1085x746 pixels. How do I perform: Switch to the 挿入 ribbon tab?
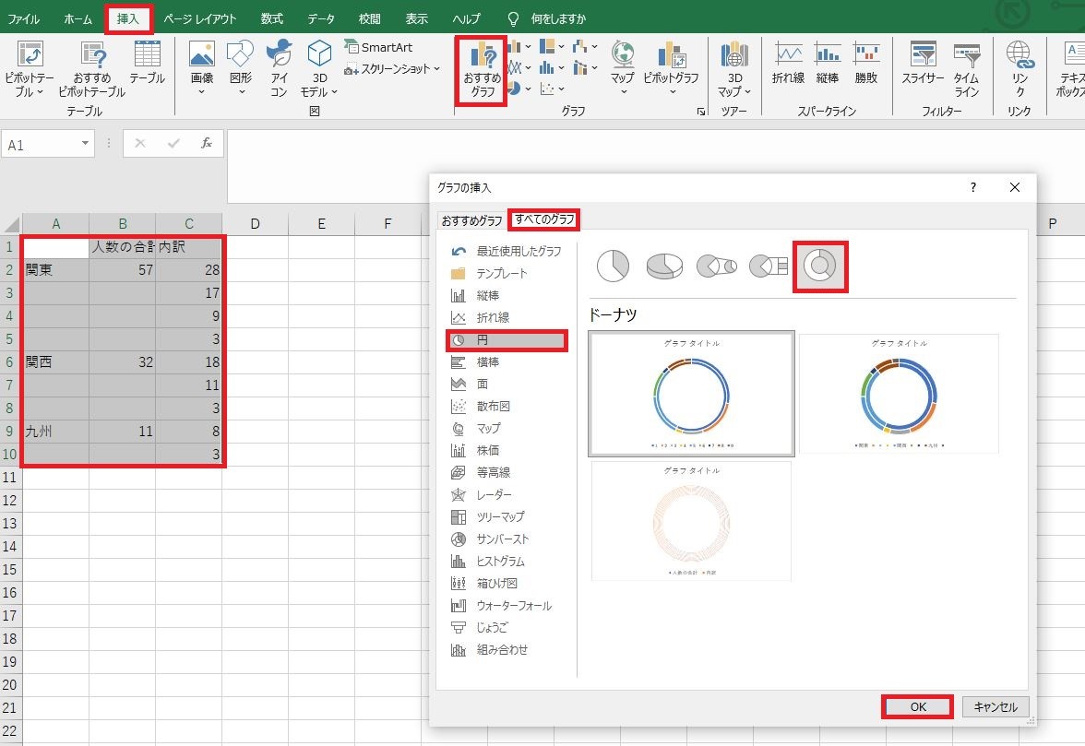[x=128, y=18]
